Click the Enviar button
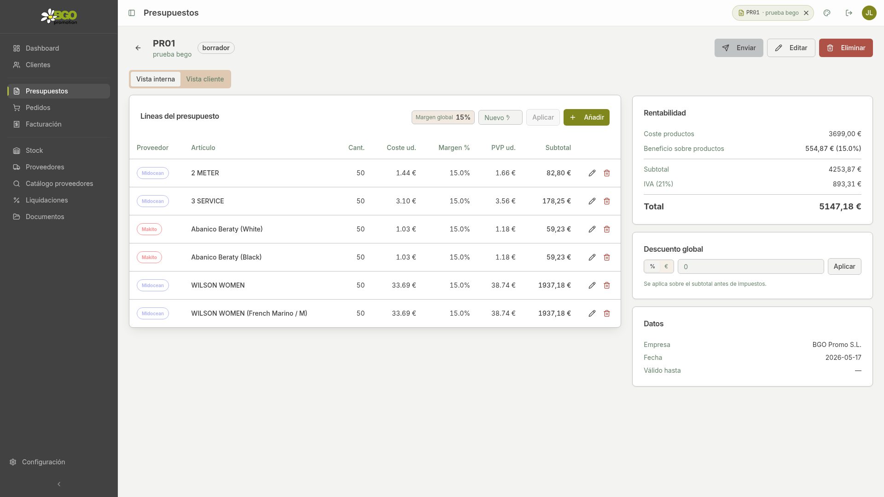 click(x=739, y=48)
